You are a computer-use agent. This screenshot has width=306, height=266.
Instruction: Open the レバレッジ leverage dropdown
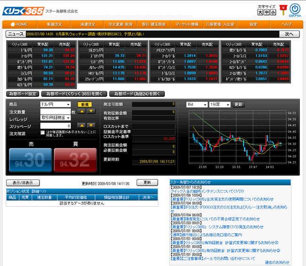[56, 117]
